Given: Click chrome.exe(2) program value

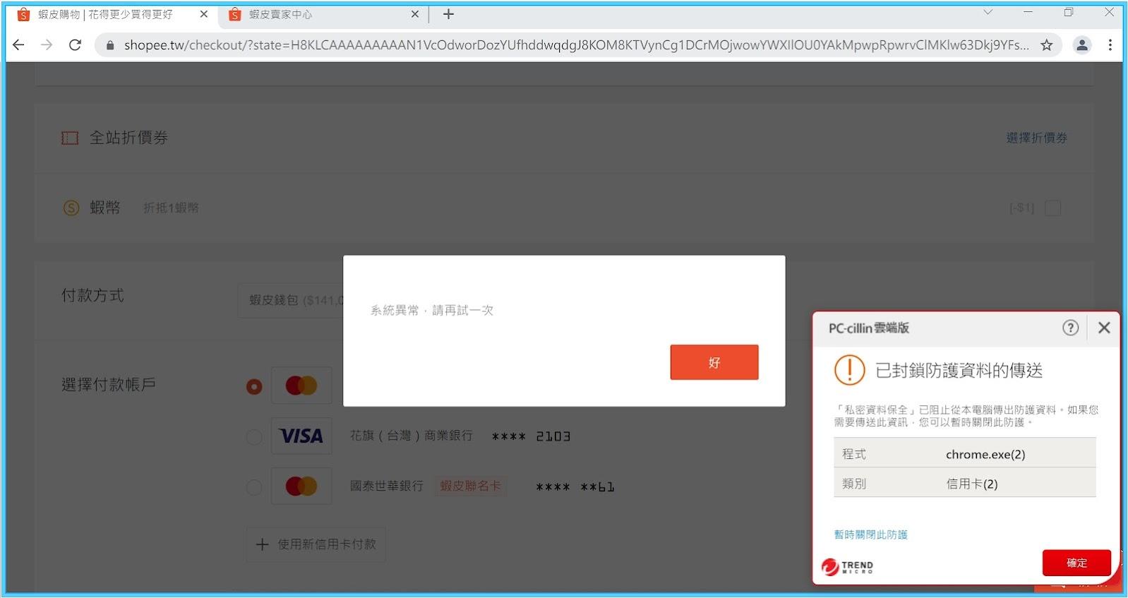Looking at the screenshot, I should coord(985,455).
